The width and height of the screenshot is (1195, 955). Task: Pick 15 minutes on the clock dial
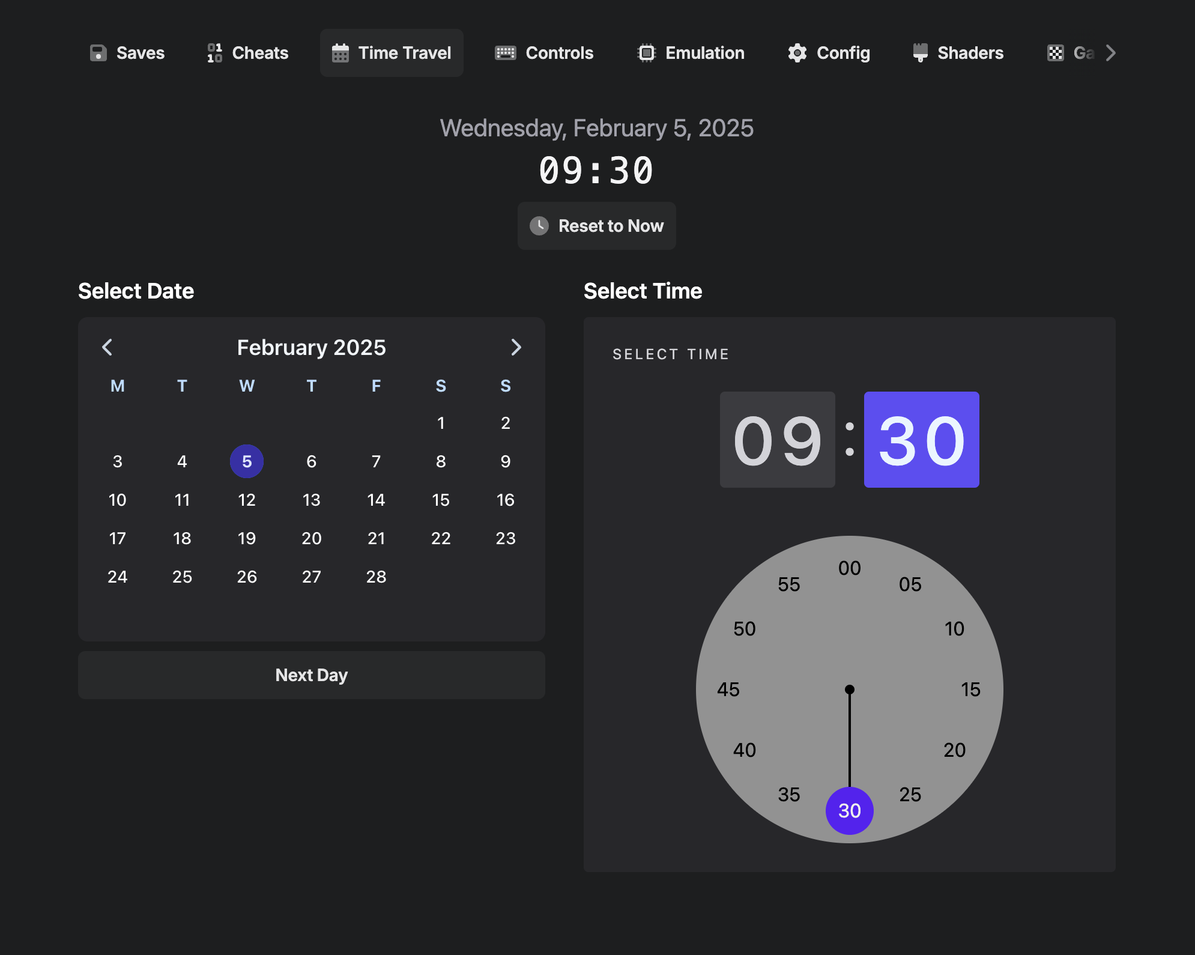click(970, 690)
